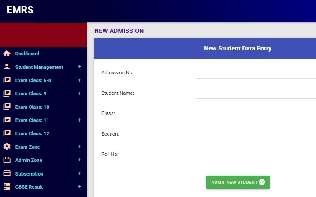Expand the Student Management submenu
Viewport: 316px width, 197px height.
coord(79,67)
